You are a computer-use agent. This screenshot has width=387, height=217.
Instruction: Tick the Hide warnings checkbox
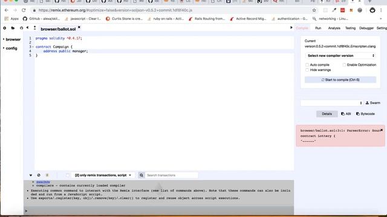307,70
